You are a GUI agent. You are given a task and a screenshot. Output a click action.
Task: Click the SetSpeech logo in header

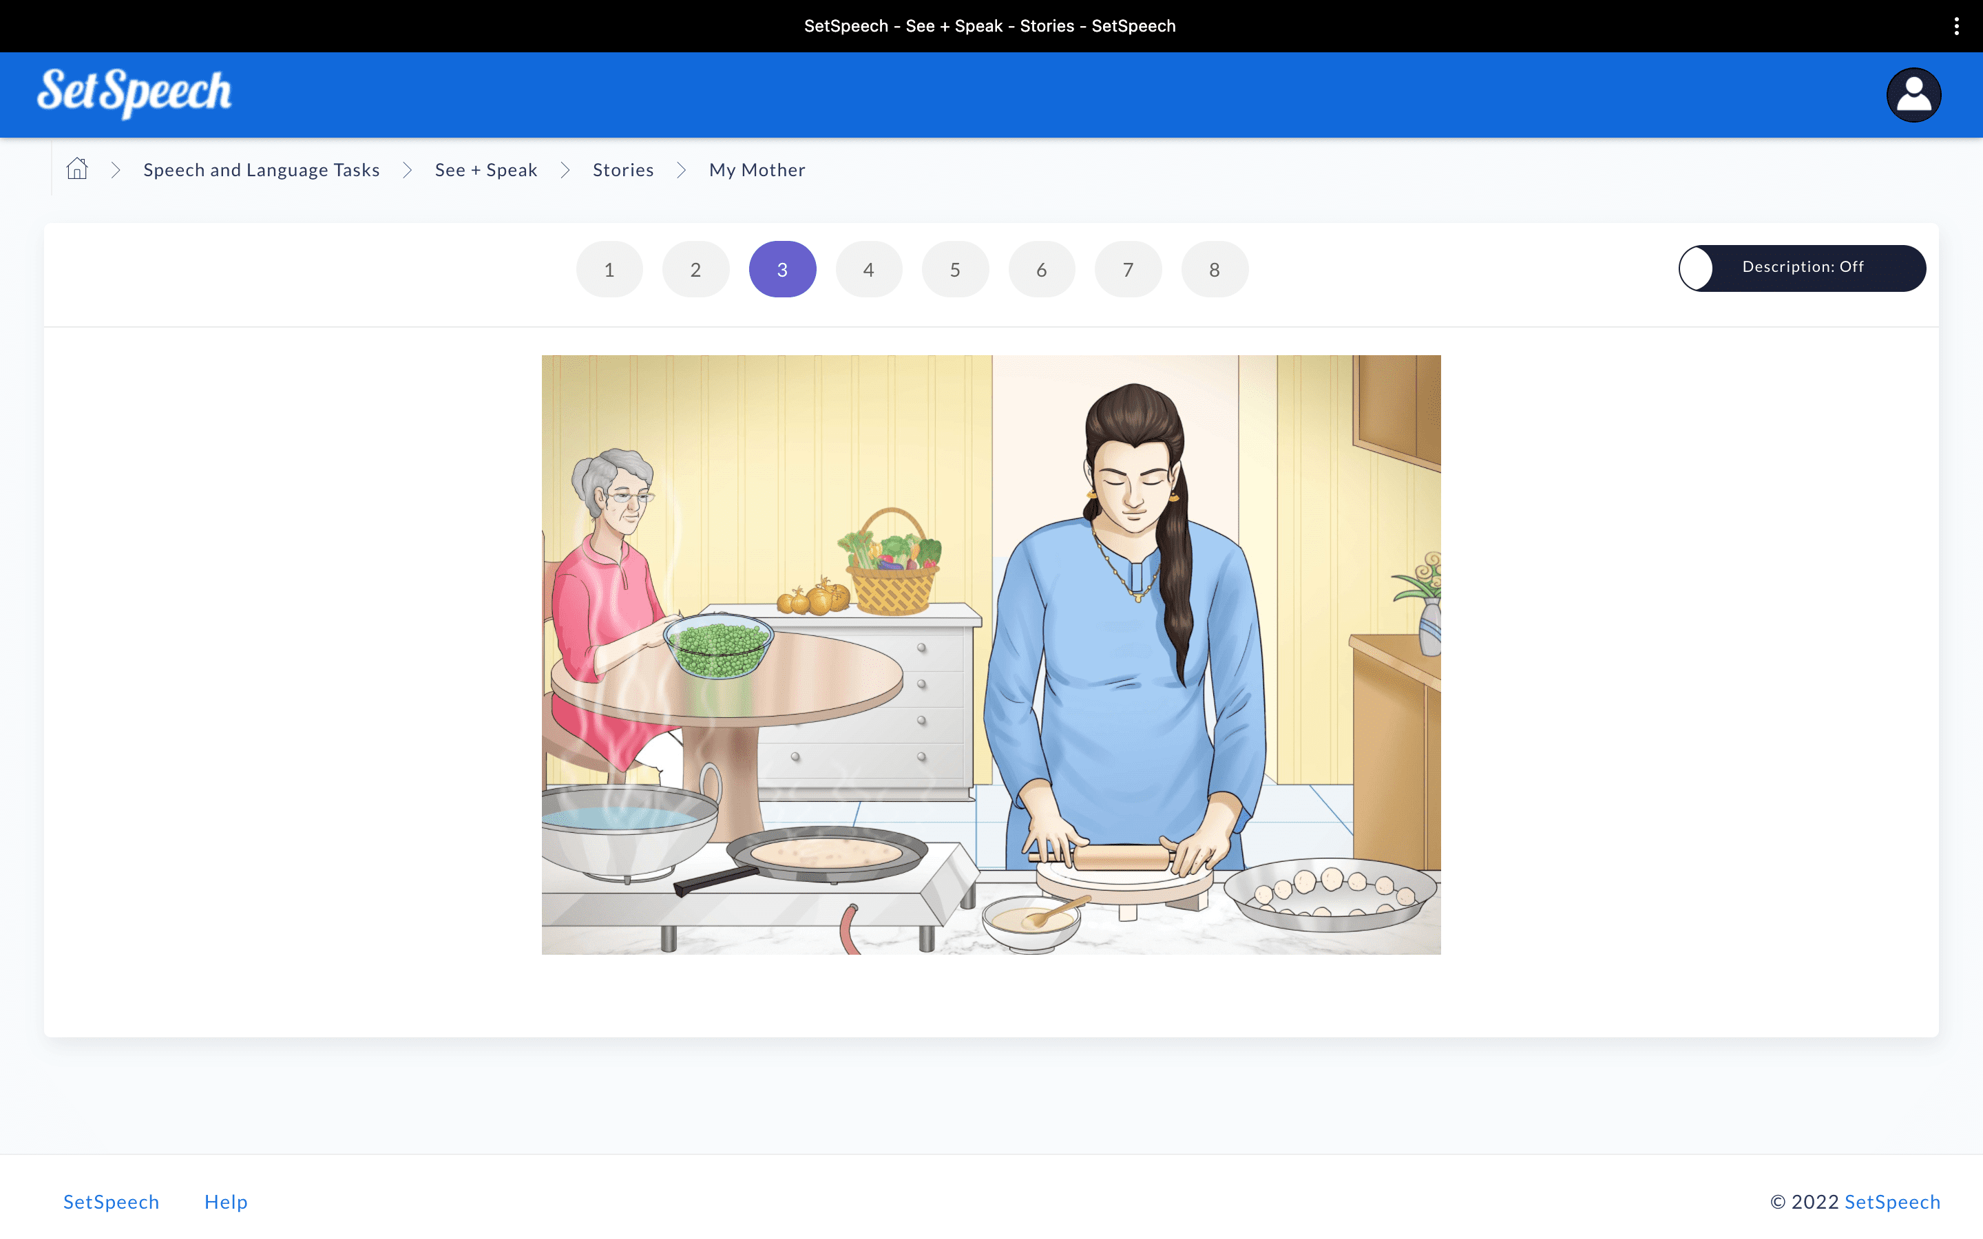pos(134,93)
